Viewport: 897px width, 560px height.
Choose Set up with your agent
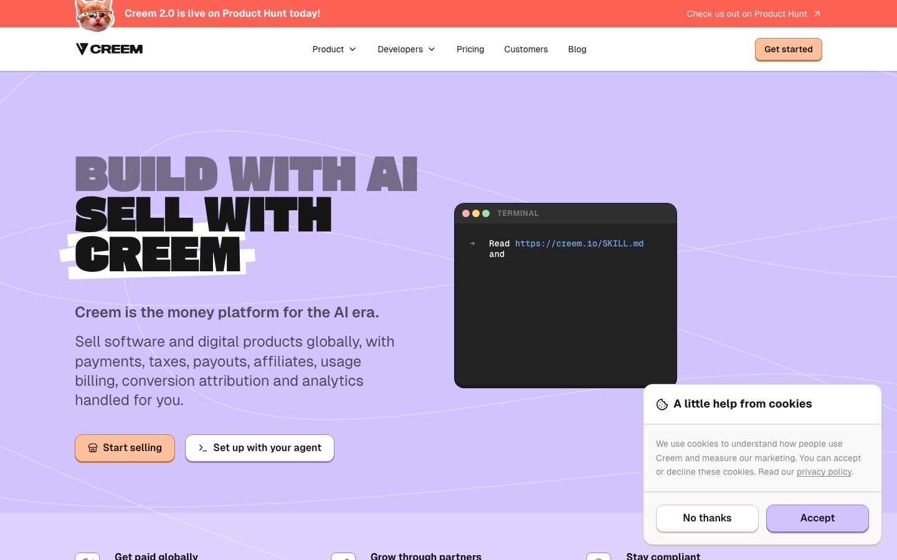click(x=260, y=448)
